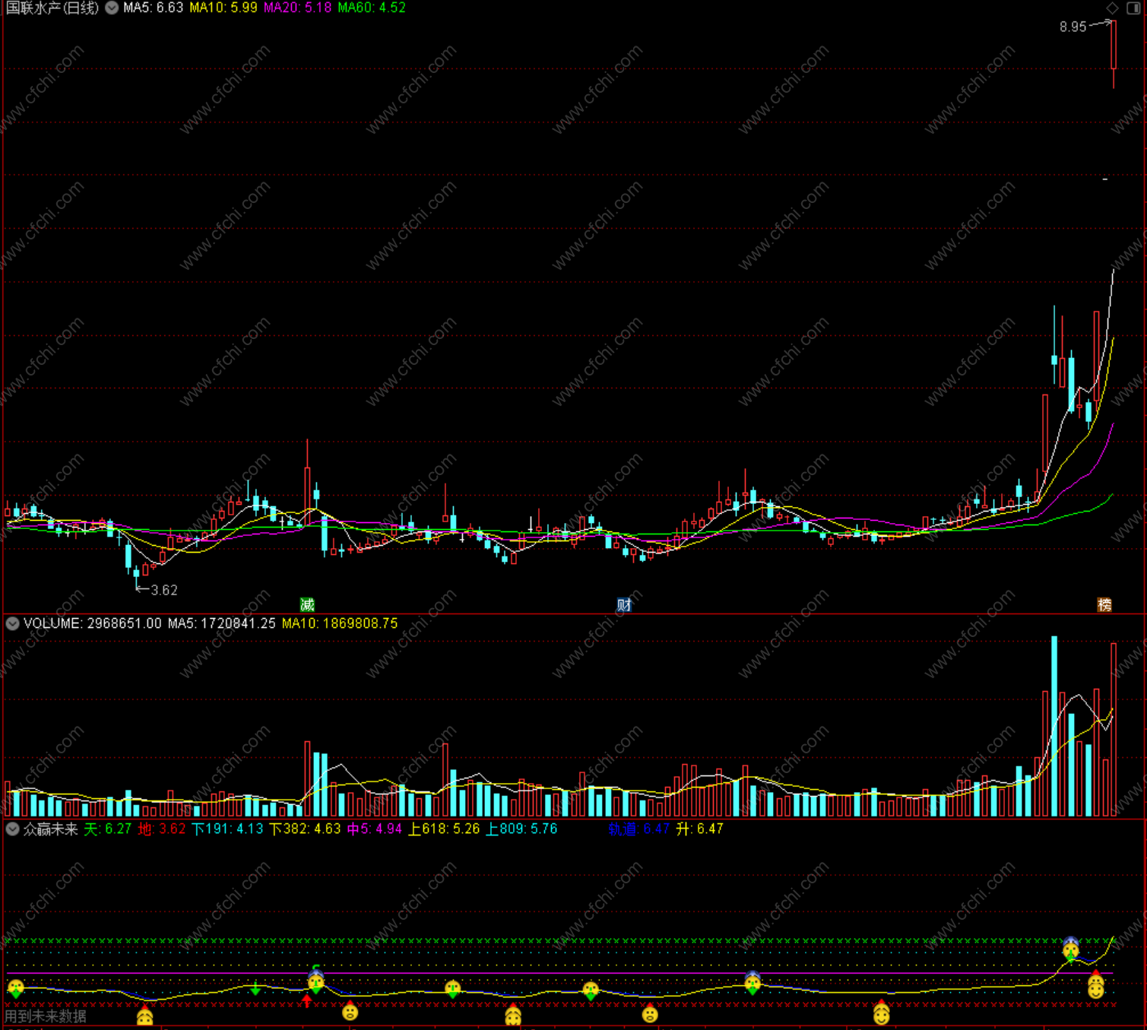Click the smiley signal at the left start of the indicator line
The height and width of the screenshot is (1030, 1147).
tap(16, 989)
